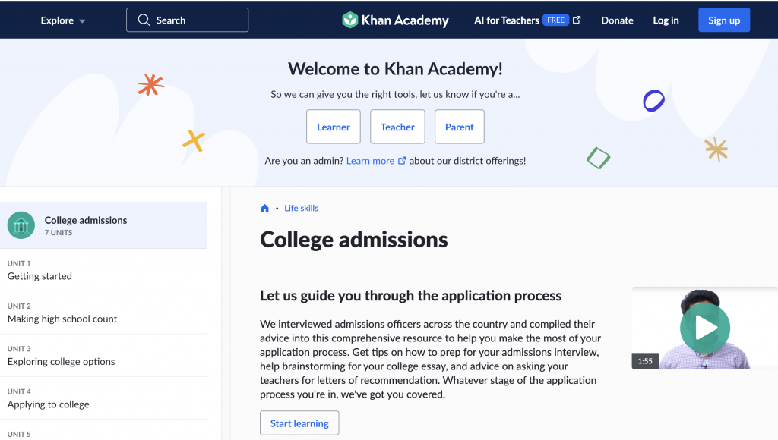The height and width of the screenshot is (440, 778).
Task: Click the Khan Academy logo icon
Action: (349, 20)
